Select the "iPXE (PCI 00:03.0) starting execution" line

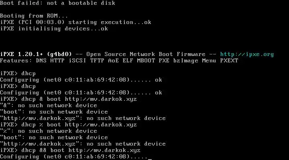click(x=75, y=22)
